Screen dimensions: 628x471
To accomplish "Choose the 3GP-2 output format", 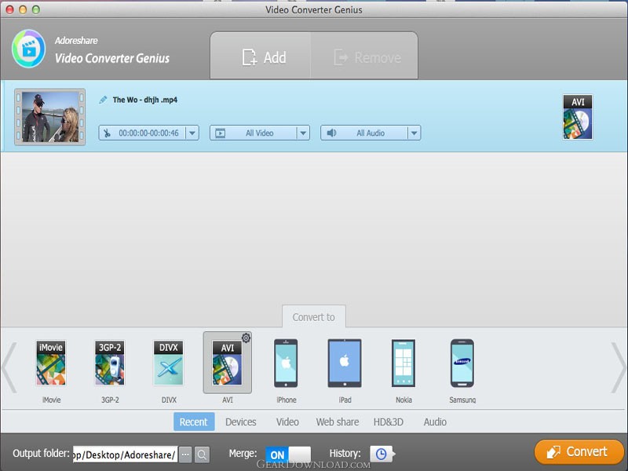I will (110, 363).
